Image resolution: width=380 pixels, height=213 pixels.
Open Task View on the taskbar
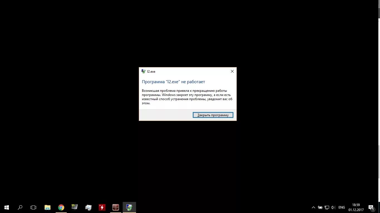[x=33, y=207]
